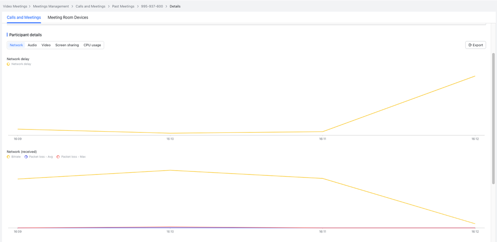Click the Network delay chart title
497x242 pixels.
coord(18,59)
